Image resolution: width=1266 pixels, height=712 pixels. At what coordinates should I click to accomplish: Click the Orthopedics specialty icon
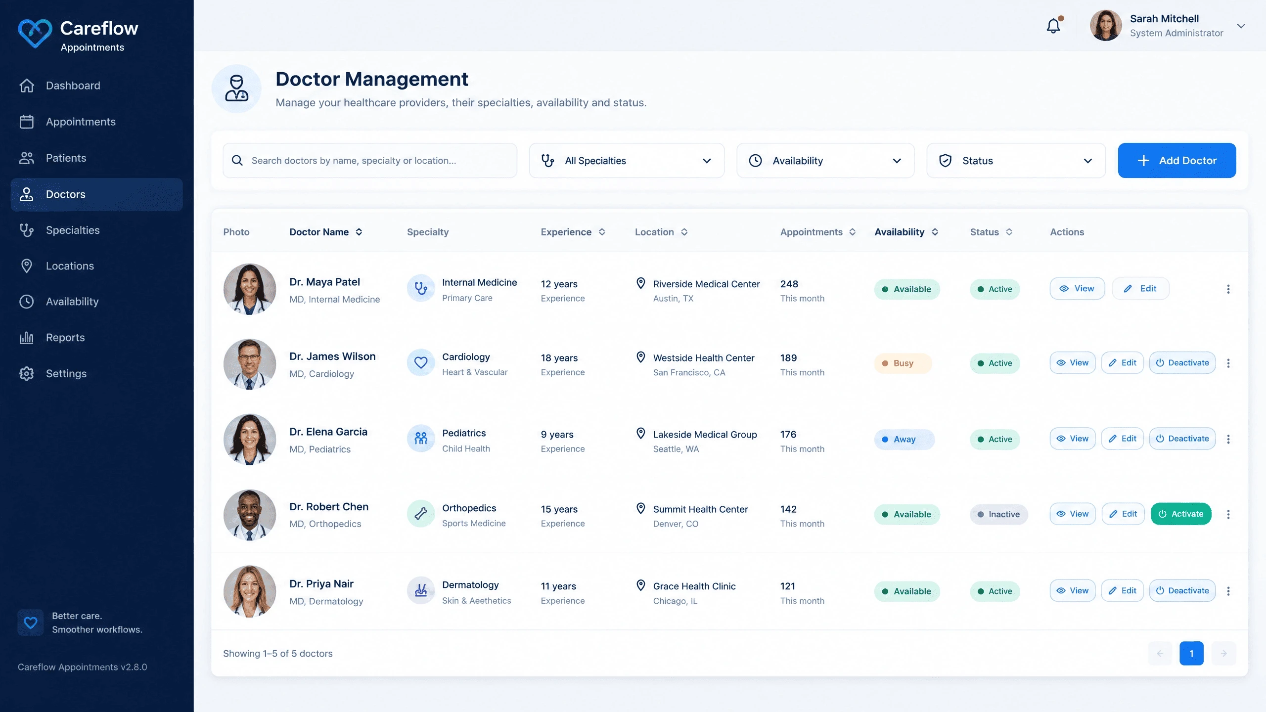point(421,514)
